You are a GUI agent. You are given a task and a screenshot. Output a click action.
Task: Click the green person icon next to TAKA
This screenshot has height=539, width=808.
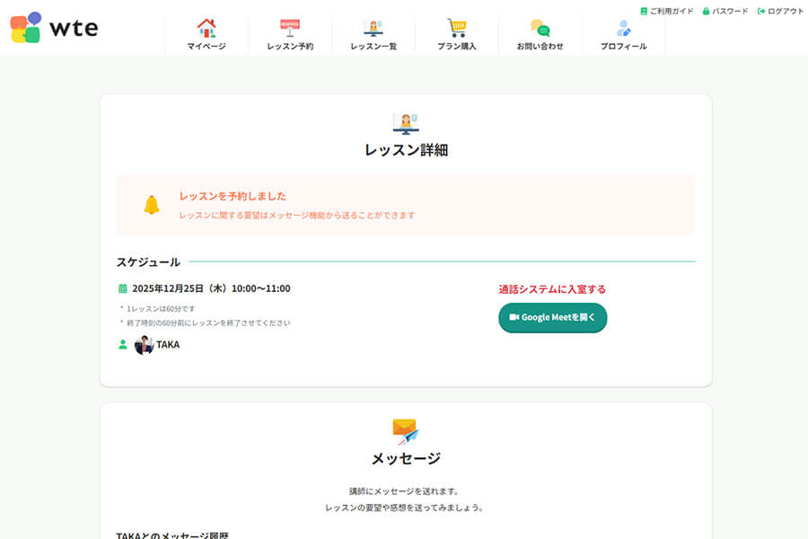point(125,344)
